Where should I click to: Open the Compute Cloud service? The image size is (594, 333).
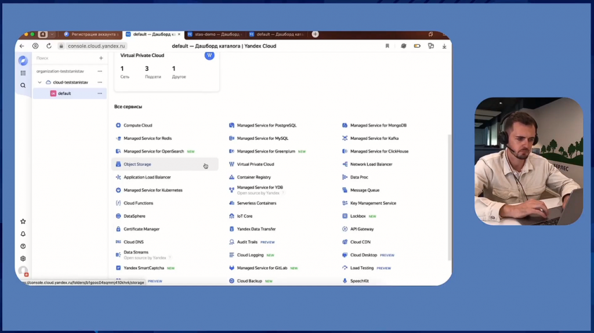(x=137, y=125)
